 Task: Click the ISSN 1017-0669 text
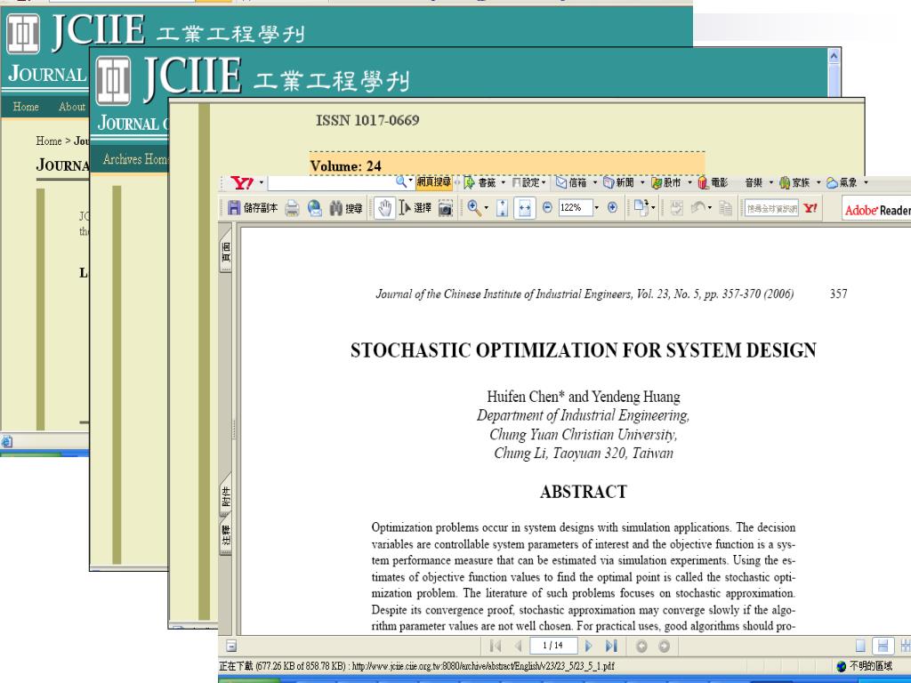pyautogui.click(x=367, y=120)
